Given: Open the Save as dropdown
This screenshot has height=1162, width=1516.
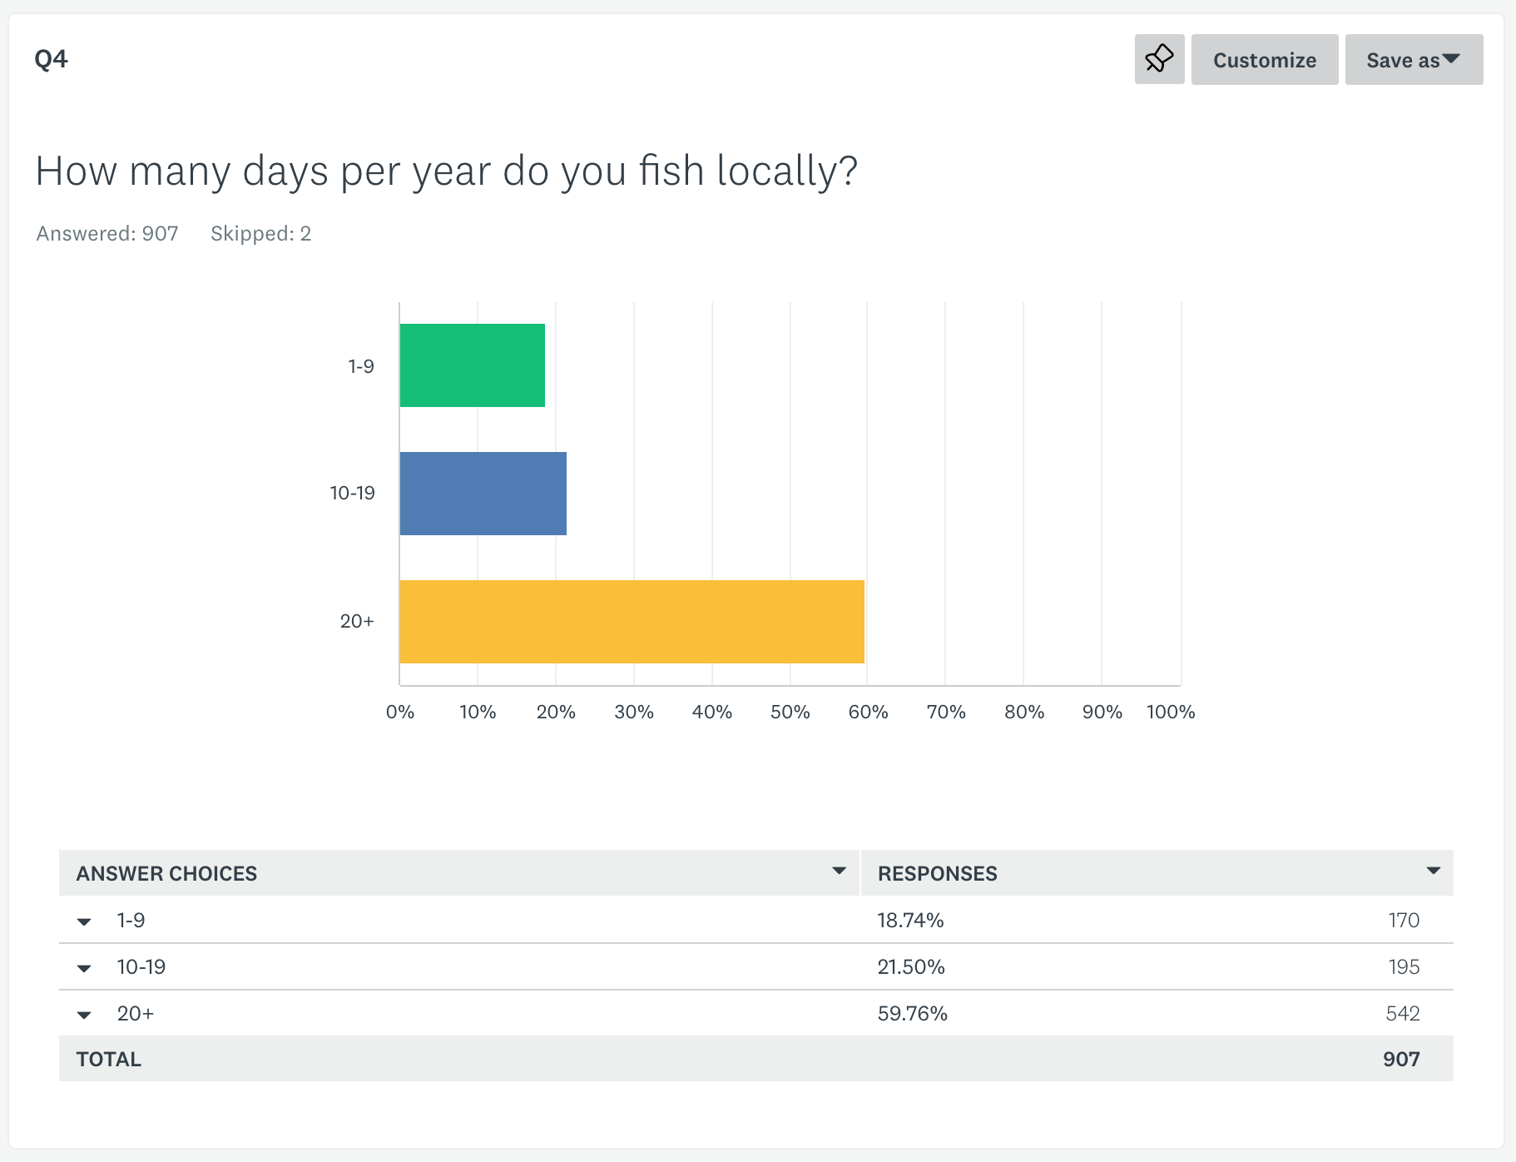Looking at the screenshot, I should tap(1414, 59).
